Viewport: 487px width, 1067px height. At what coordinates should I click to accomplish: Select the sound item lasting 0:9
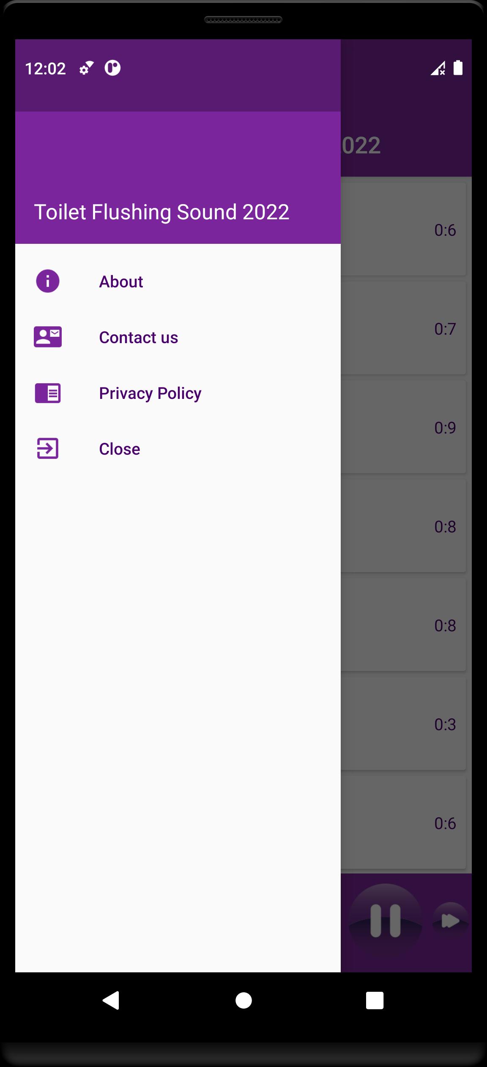tap(403, 427)
